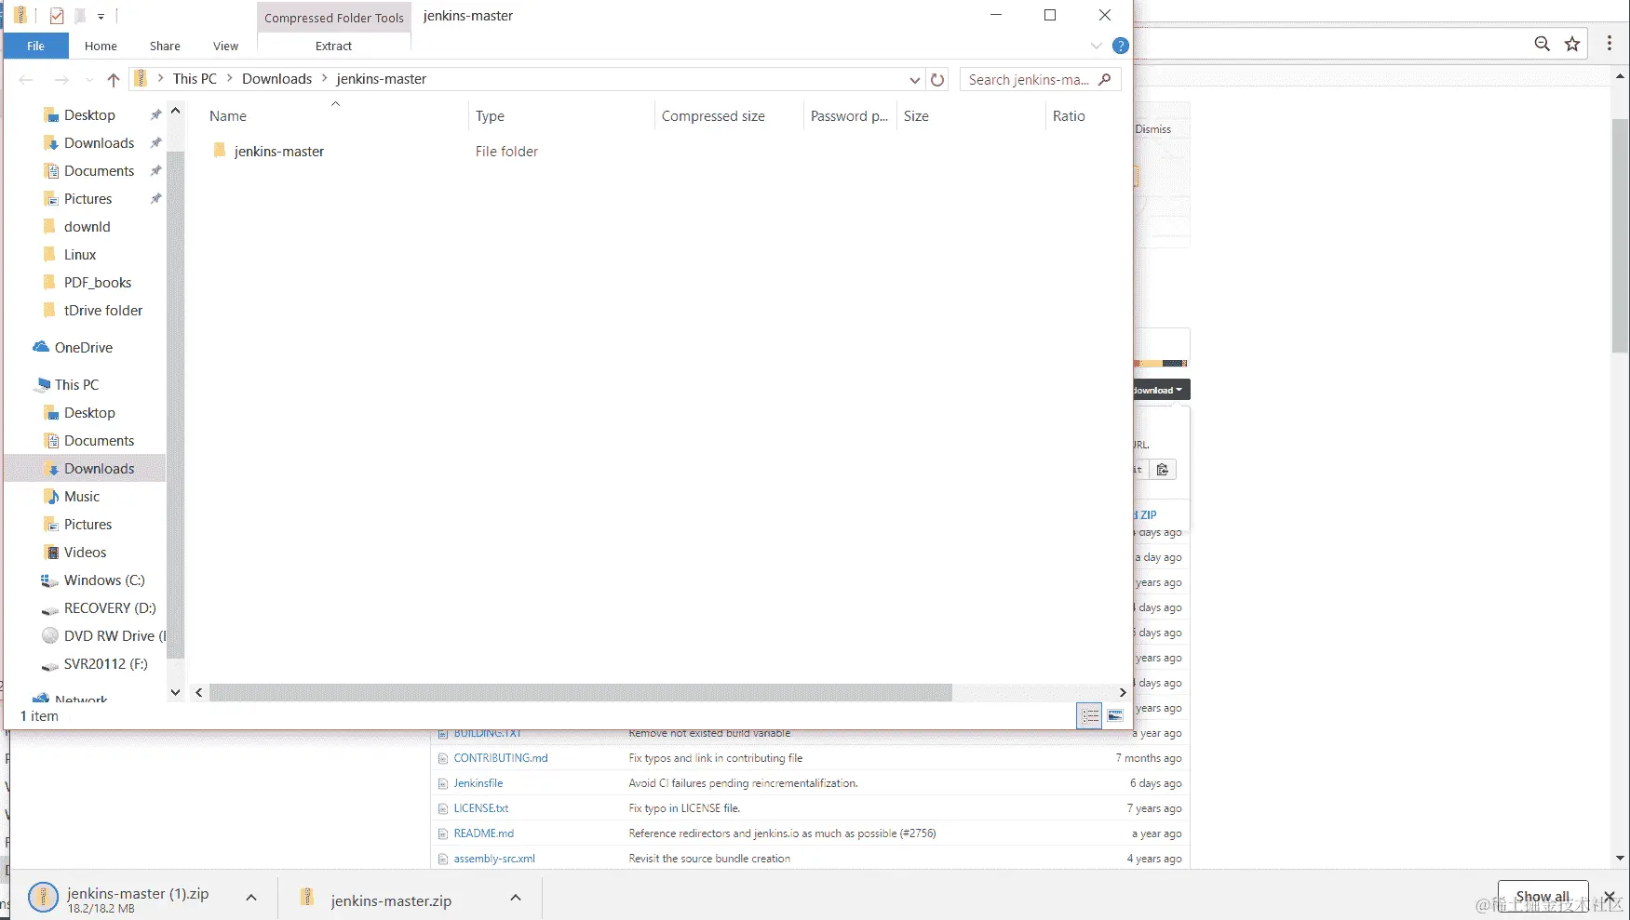
Task: Click the Back navigation arrow
Action: [x=26, y=80]
